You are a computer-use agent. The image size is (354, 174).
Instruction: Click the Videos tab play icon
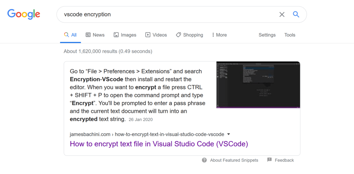[x=148, y=35]
